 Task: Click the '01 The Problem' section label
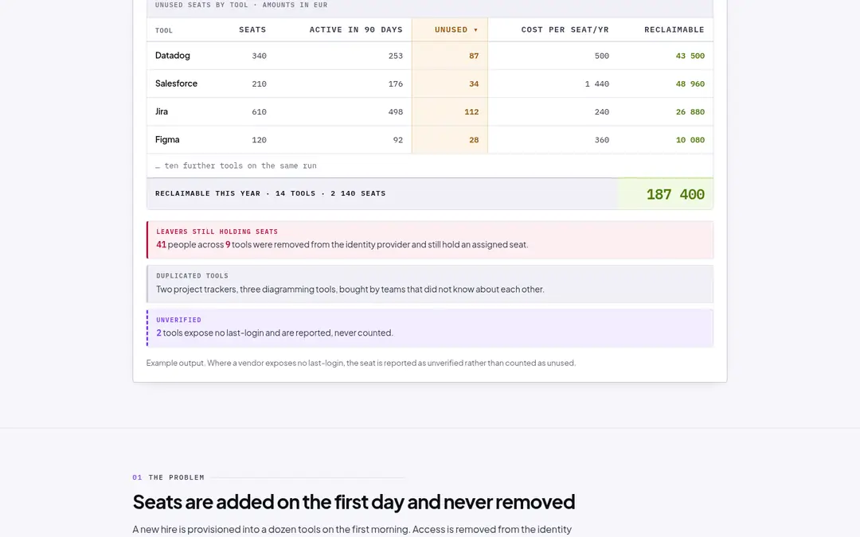click(168, 477)
